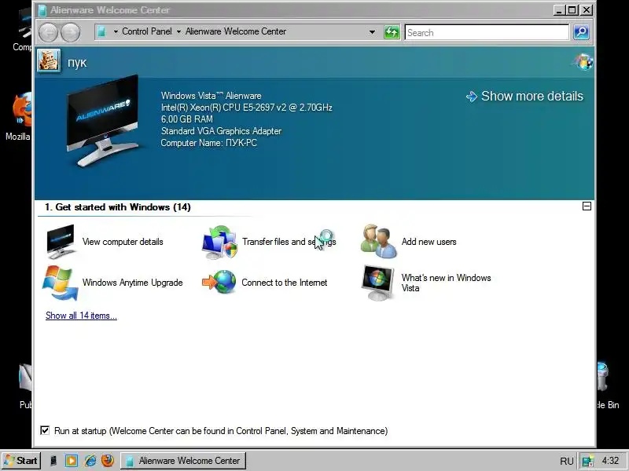
Task: Click Alienware Welcome Center breadcrumb
Action: 235,31
